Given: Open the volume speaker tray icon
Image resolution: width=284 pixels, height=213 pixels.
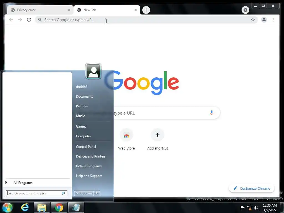Looking at the screenshot, I should [256, 207].
